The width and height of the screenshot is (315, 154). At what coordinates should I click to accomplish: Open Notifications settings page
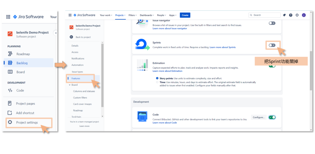[78, 59]
